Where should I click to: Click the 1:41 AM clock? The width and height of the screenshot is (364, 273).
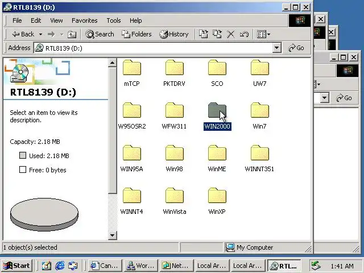coord(342,266)
